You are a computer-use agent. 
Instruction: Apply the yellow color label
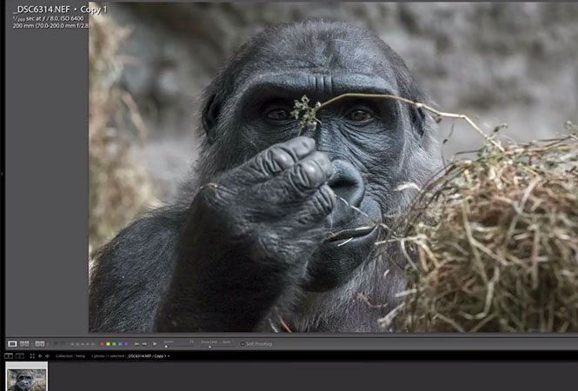(x=108, y=344)
